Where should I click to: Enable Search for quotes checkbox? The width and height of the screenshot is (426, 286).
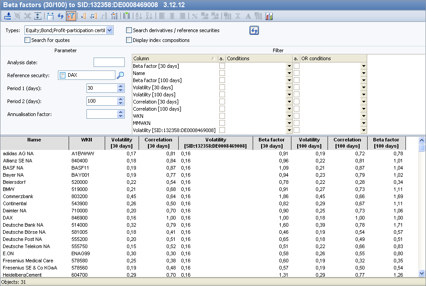[x=28, y=40]
